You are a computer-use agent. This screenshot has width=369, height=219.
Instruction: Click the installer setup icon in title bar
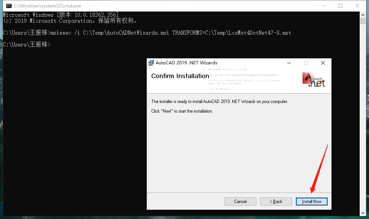(151, 62)
